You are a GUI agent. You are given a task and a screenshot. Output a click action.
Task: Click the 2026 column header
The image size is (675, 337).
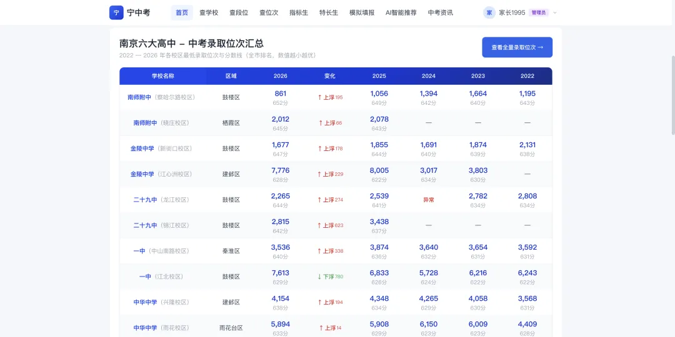coord(280,76)
